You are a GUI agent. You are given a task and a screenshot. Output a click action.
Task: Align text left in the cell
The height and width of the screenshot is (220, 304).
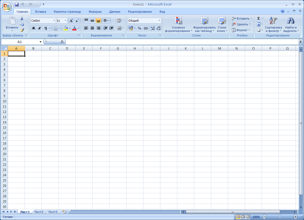[x=86, y=28]
